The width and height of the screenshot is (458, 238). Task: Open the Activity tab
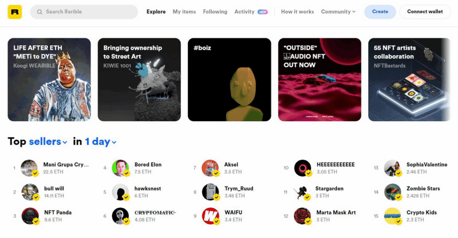point(245,12)
